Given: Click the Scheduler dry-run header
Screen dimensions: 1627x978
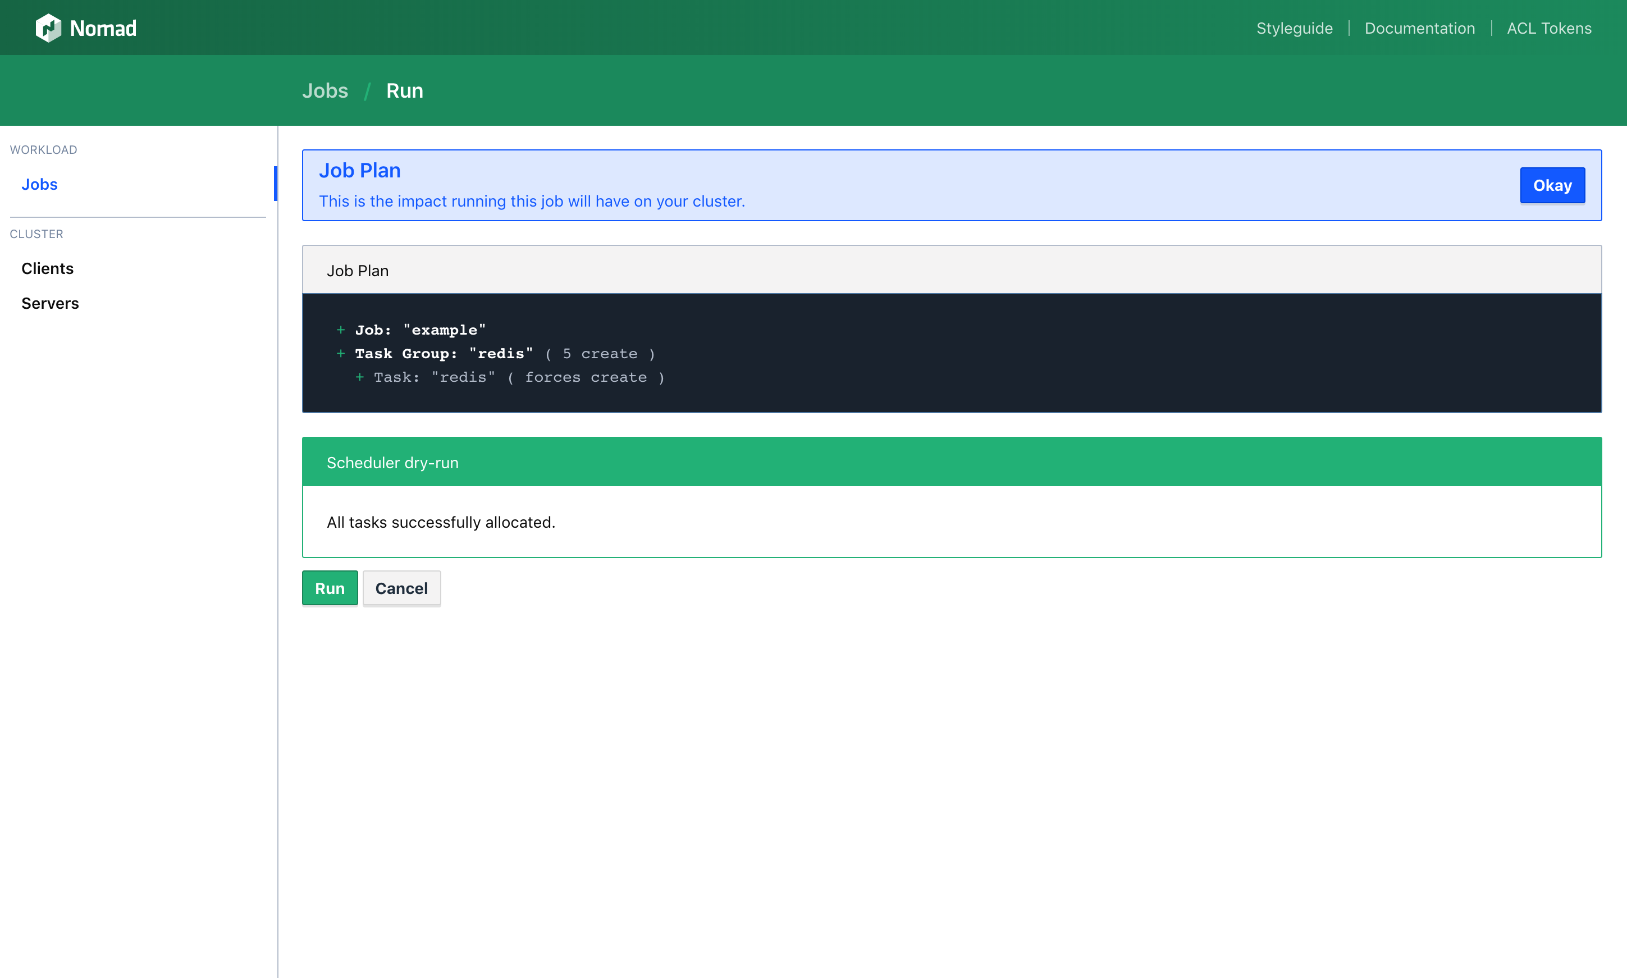Looking at the screenshot, I should click(952, 462).
